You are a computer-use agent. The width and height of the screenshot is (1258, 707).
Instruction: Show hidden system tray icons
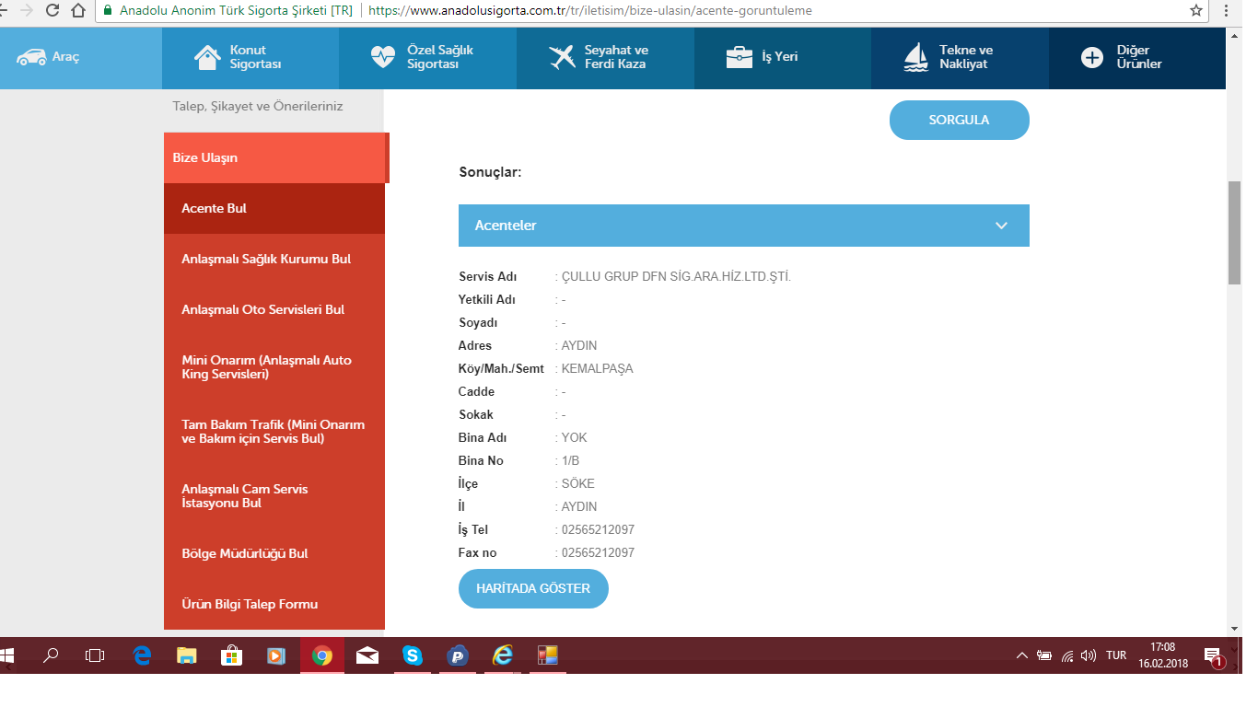pyautogui.click(x=1021, y=655)
